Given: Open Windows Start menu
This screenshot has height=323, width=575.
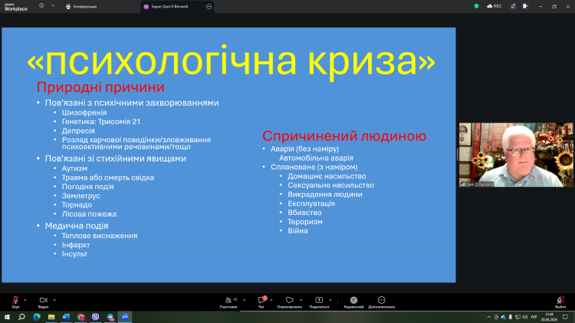Looking at the screenshot, I should 7,316.
